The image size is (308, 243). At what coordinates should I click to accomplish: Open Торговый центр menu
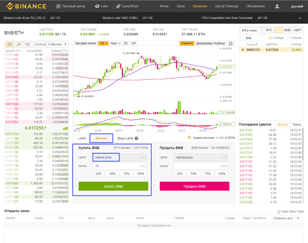[71, 6]
